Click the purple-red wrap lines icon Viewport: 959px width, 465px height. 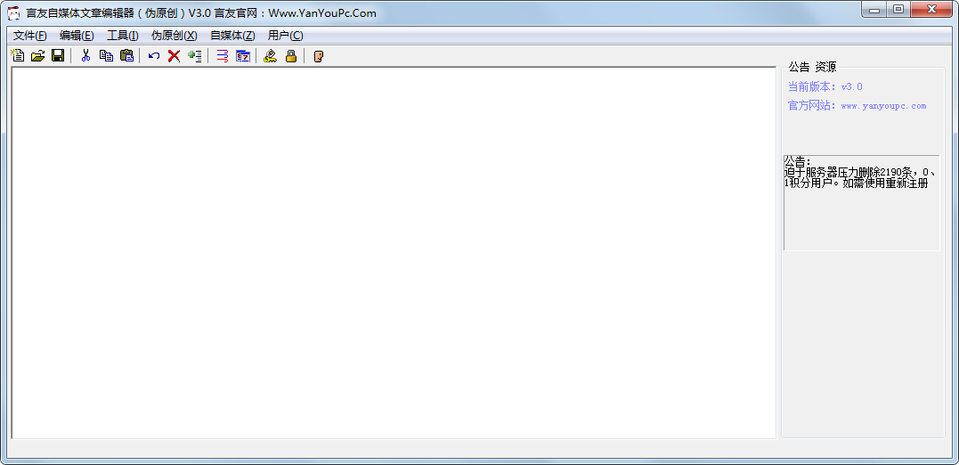[223, 56]
